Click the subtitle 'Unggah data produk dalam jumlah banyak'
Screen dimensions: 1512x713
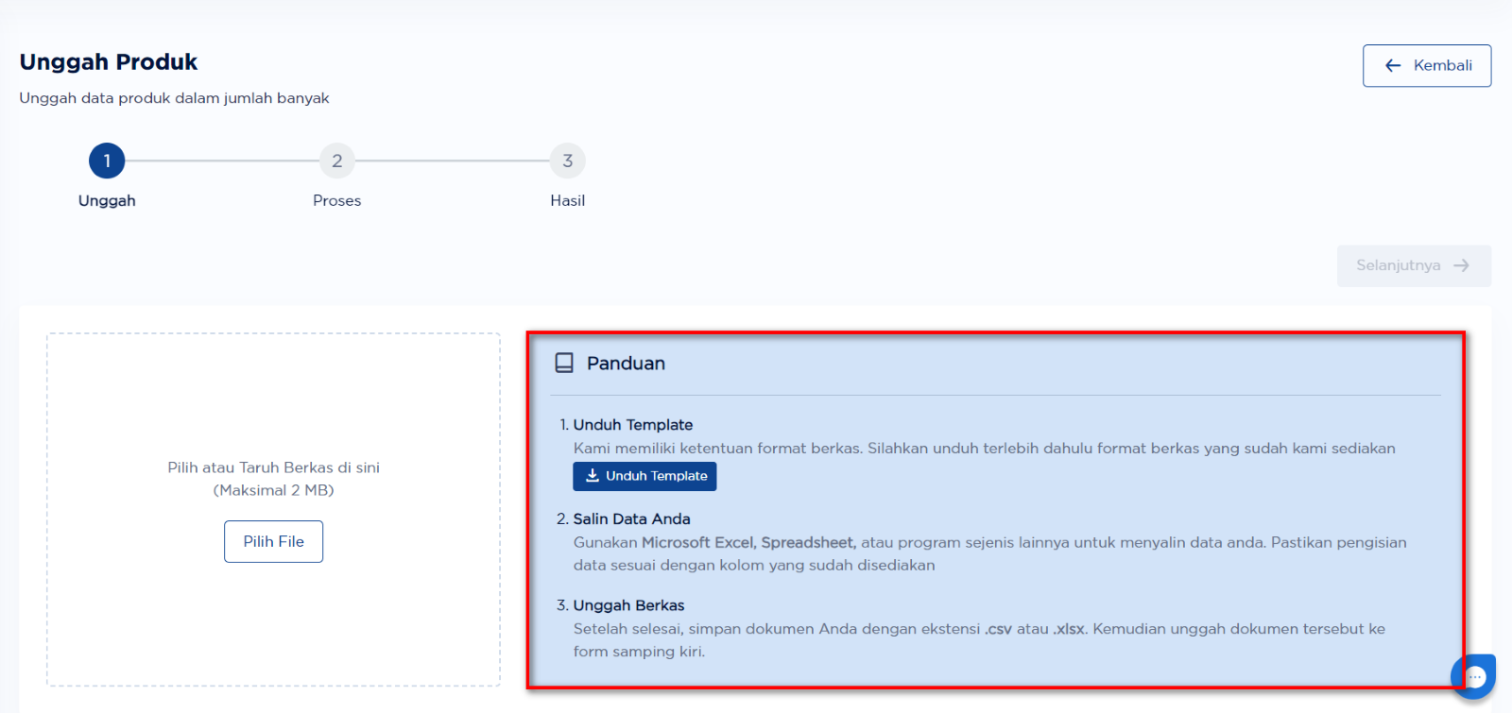174,98
